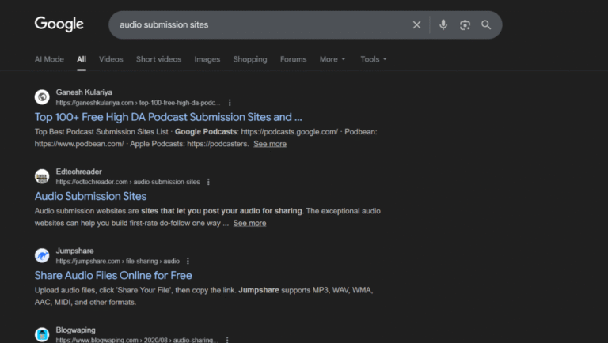Image resolution: width=608 pixels, height=343 pixels.
Task: Open options menu for Ganesh Kulariya result
Action: [230, 103]
